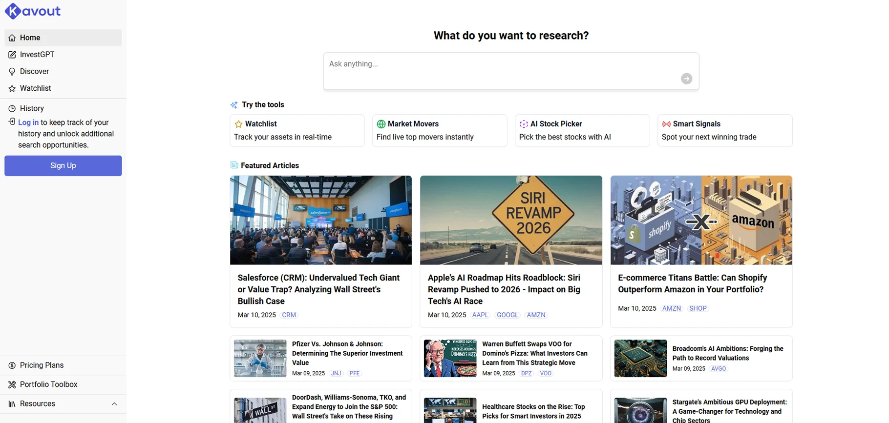Click the Sign Up button
Image resolution: width=889 pixels, height=423 pixels.
tap(63, 166)
